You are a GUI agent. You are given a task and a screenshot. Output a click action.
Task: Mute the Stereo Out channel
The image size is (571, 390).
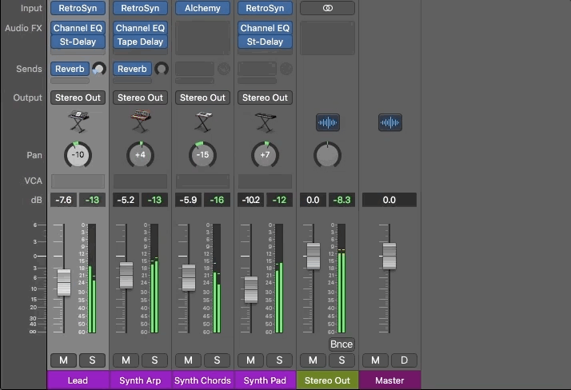click(313, 360)
